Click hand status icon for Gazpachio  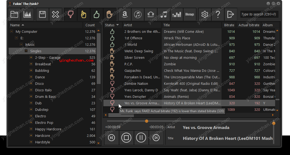click(x=112, y=70)
